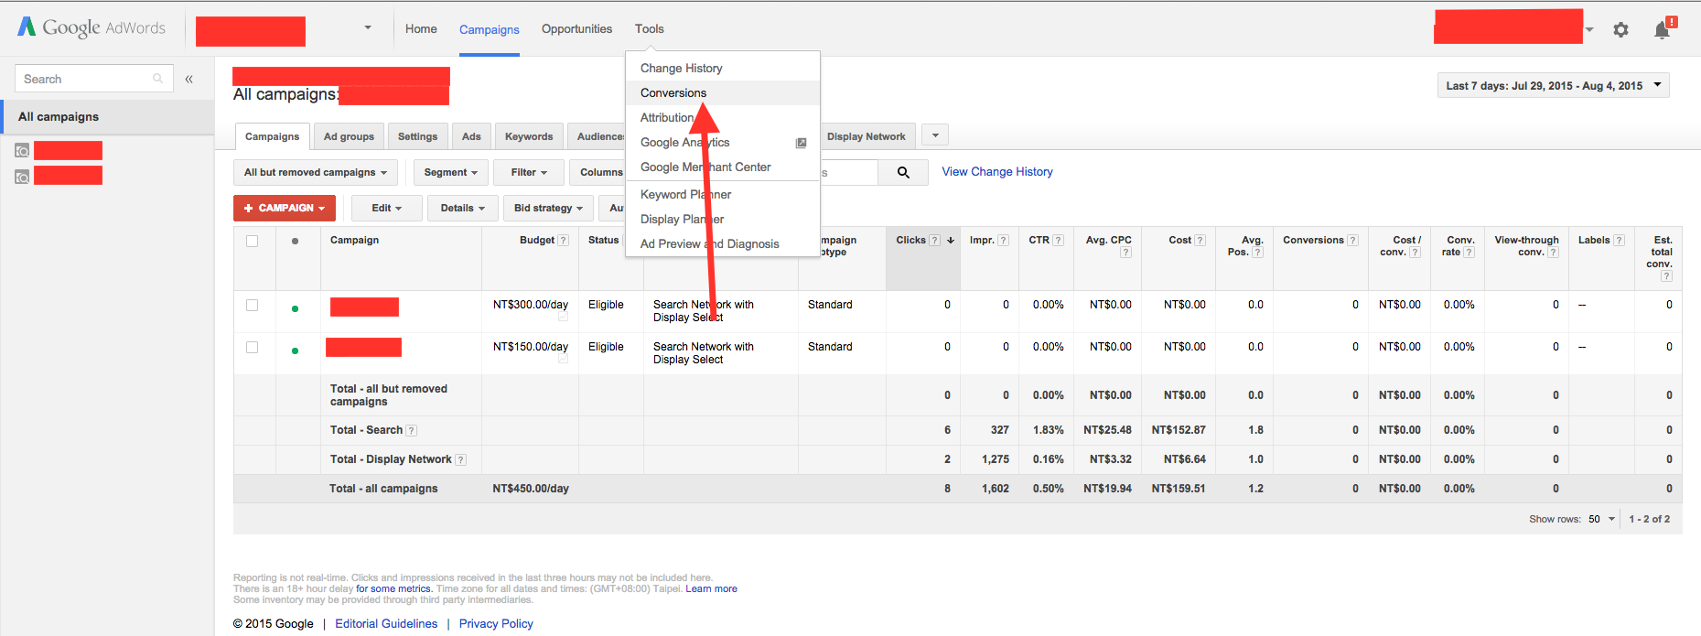Click the Labels column help icon
This screenshot has height=636, width=1701.
(1619, 241)
